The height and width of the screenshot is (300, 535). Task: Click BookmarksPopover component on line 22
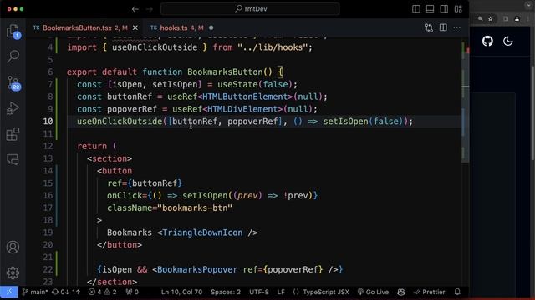(197, 270)
